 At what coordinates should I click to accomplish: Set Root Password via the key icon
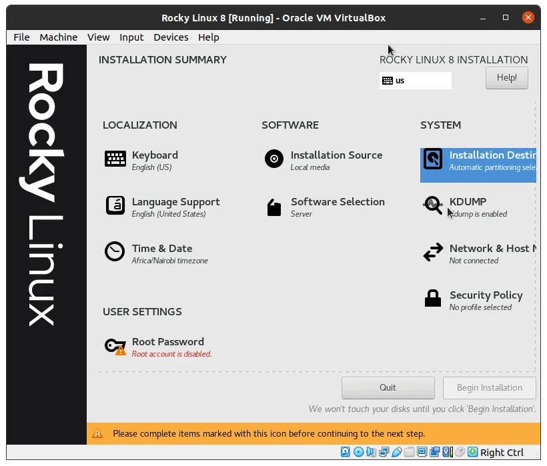115,345
